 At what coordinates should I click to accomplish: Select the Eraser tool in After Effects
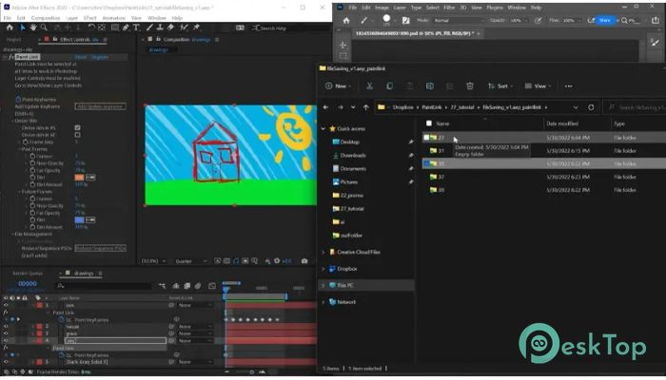pos(170,28)
